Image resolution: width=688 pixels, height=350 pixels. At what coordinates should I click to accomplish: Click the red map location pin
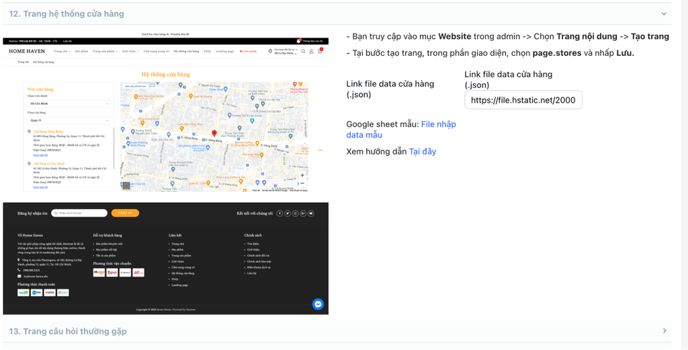[x=214, y=134]
